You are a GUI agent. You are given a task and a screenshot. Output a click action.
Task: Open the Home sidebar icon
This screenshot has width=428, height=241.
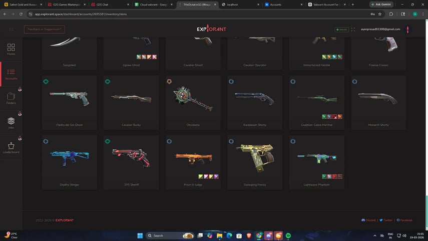pos(11,50)
